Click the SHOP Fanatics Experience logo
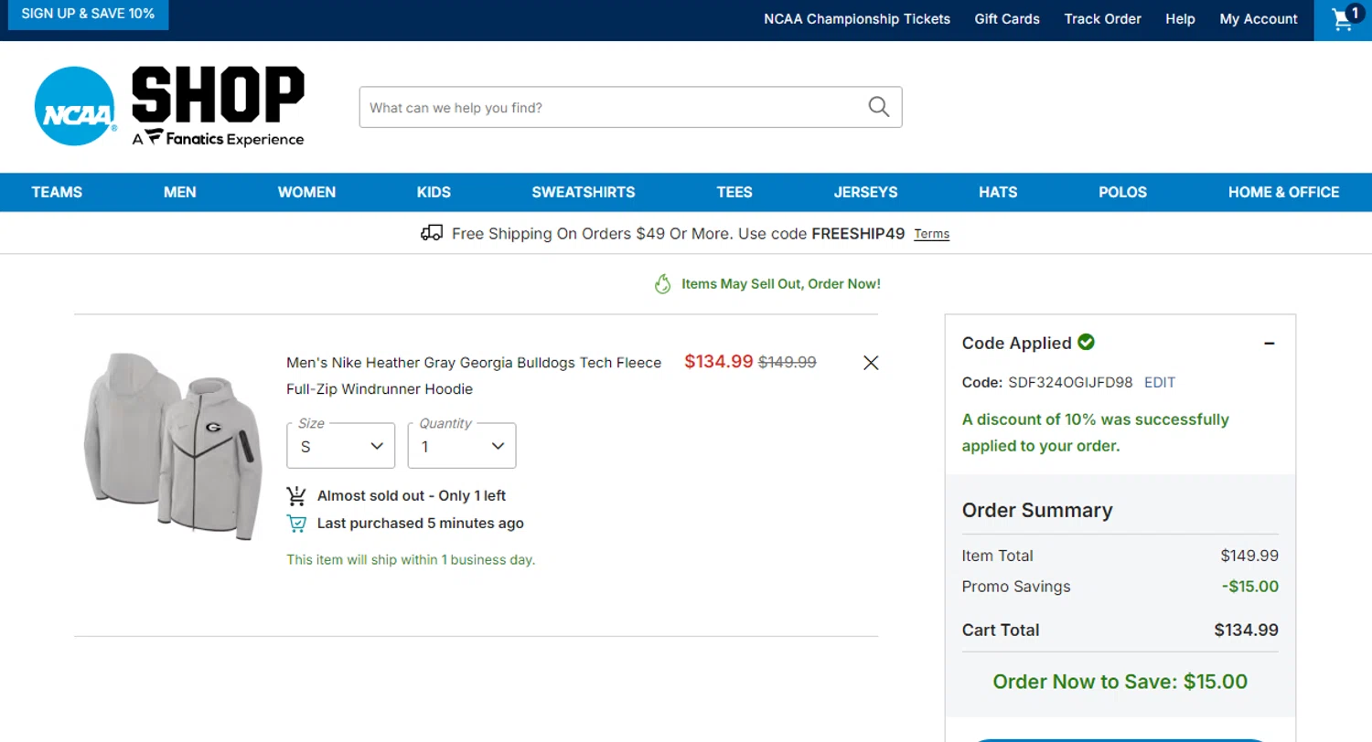 pyautogui.click(x=218, y=106)
